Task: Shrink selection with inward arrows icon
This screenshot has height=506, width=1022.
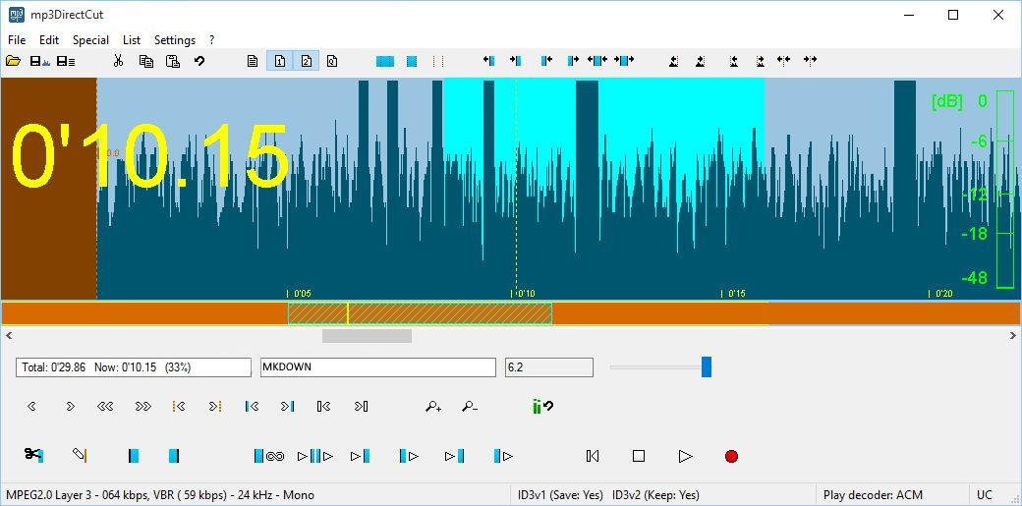Action: (624, 61)
